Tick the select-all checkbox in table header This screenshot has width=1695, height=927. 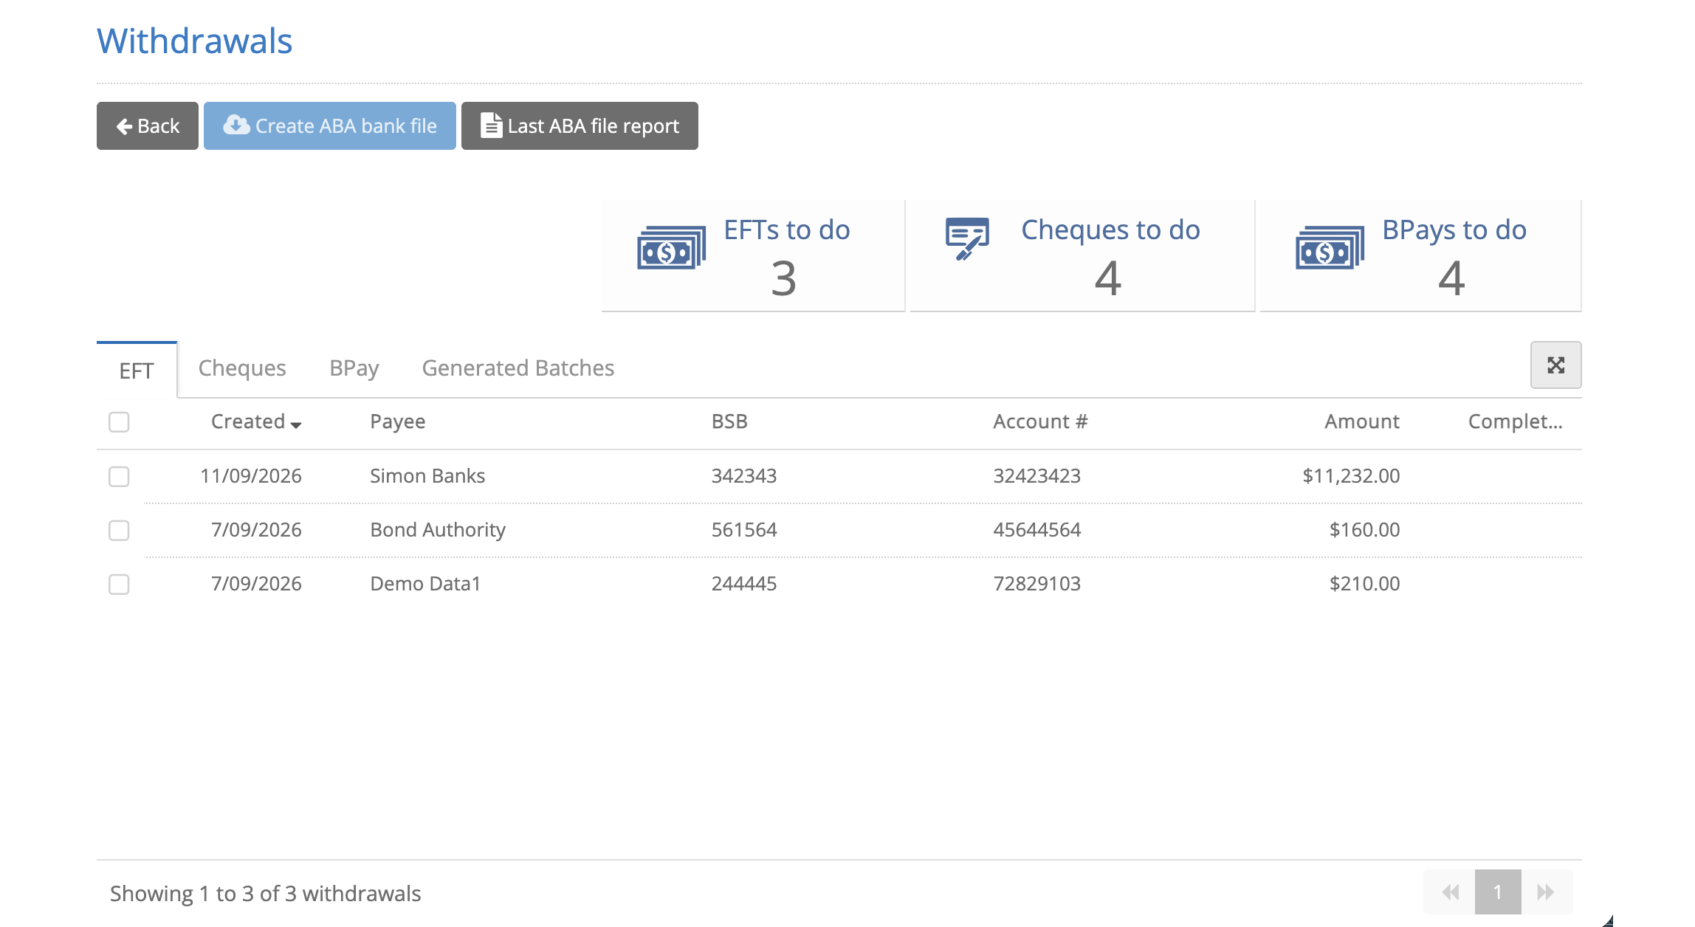point(119,421)
